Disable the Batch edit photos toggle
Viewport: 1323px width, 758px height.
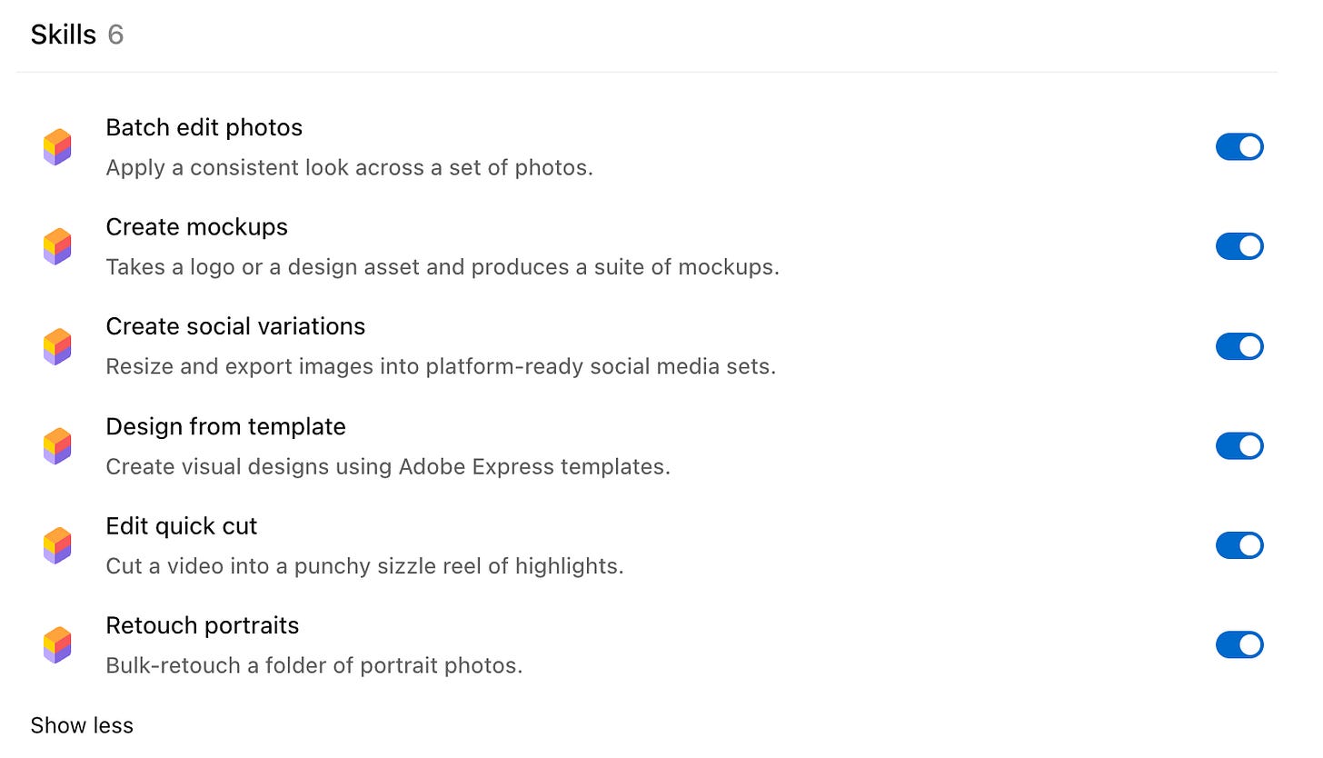pyautogui.click(x=1239, y=146)
